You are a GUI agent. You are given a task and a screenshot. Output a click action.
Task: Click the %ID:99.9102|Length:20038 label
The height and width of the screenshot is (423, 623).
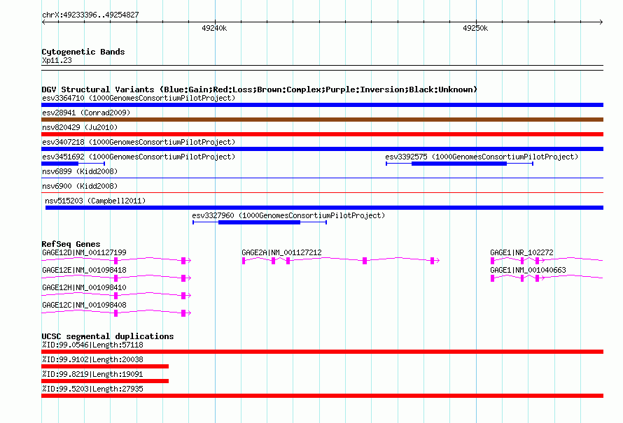(92, 359)
